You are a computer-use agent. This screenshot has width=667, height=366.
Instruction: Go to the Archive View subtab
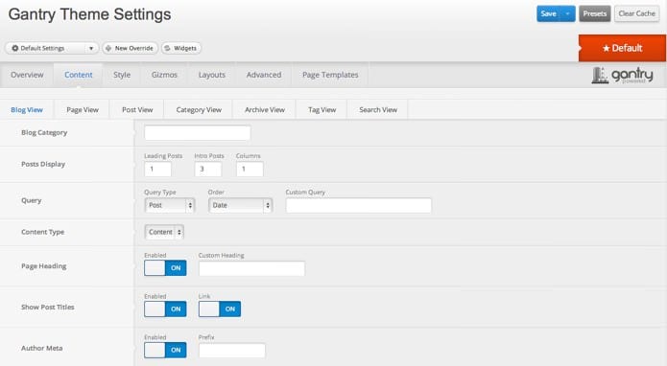[x=265, y=109]
